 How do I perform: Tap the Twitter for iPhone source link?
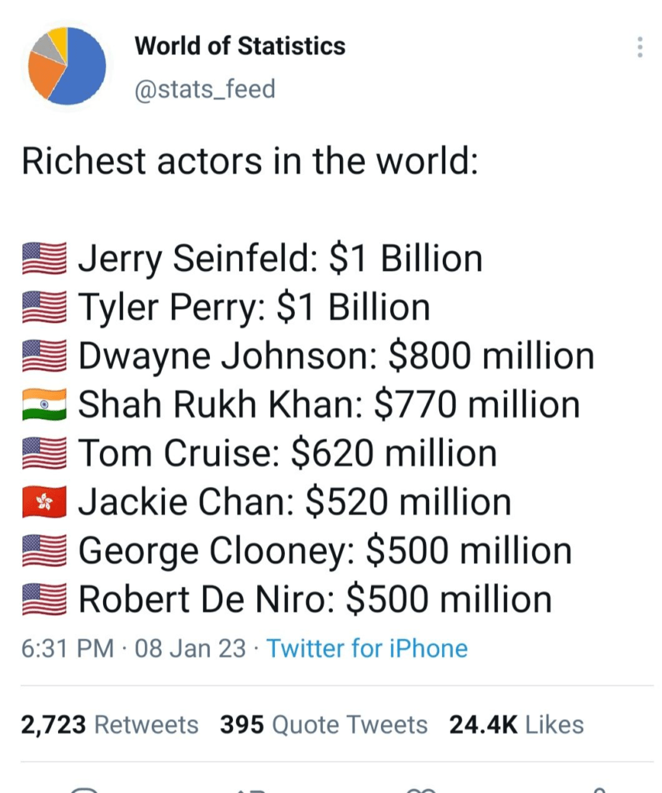(x=367, y=648)
